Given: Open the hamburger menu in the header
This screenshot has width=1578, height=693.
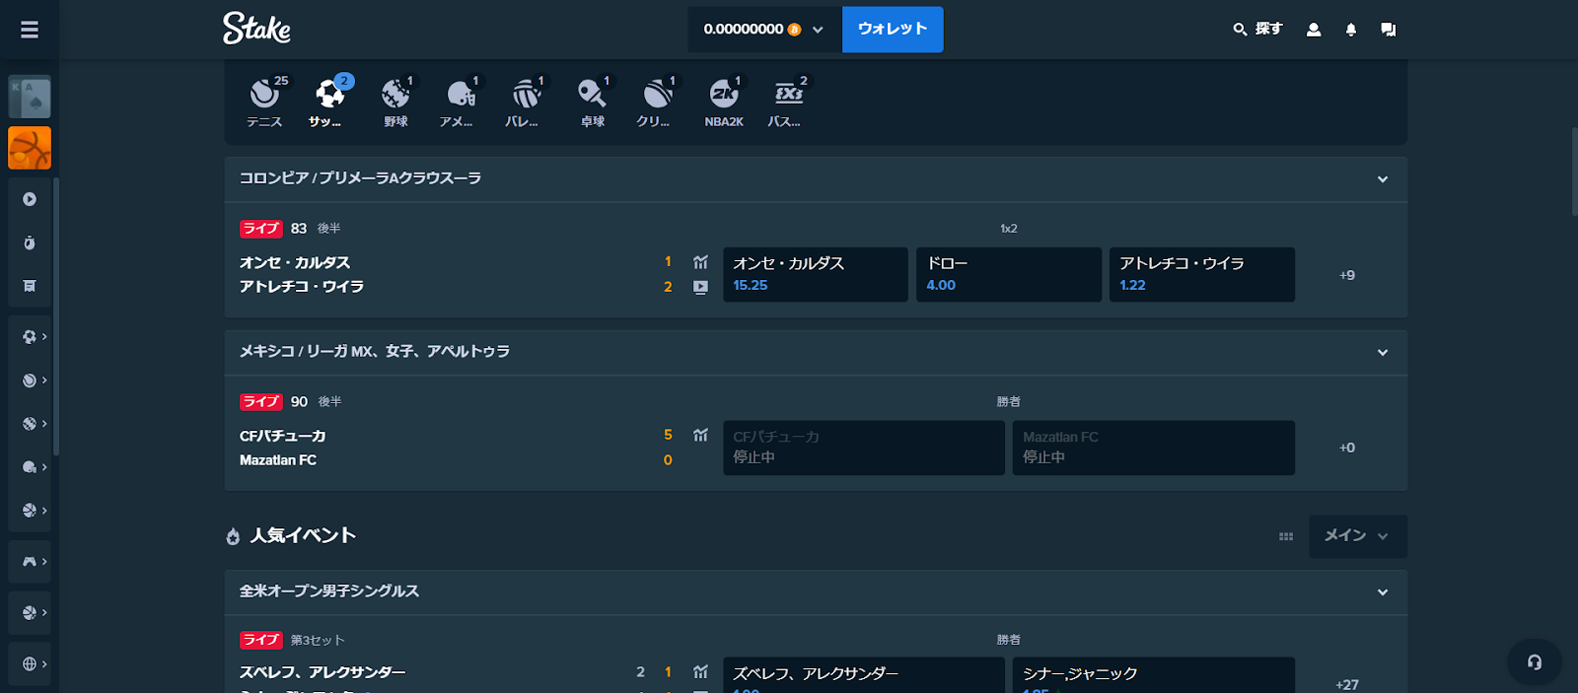Looking at the screenshot, I should tap(30, 30).
